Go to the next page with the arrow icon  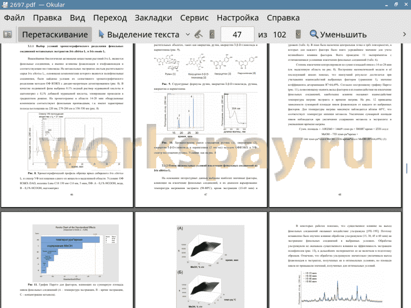298,35
